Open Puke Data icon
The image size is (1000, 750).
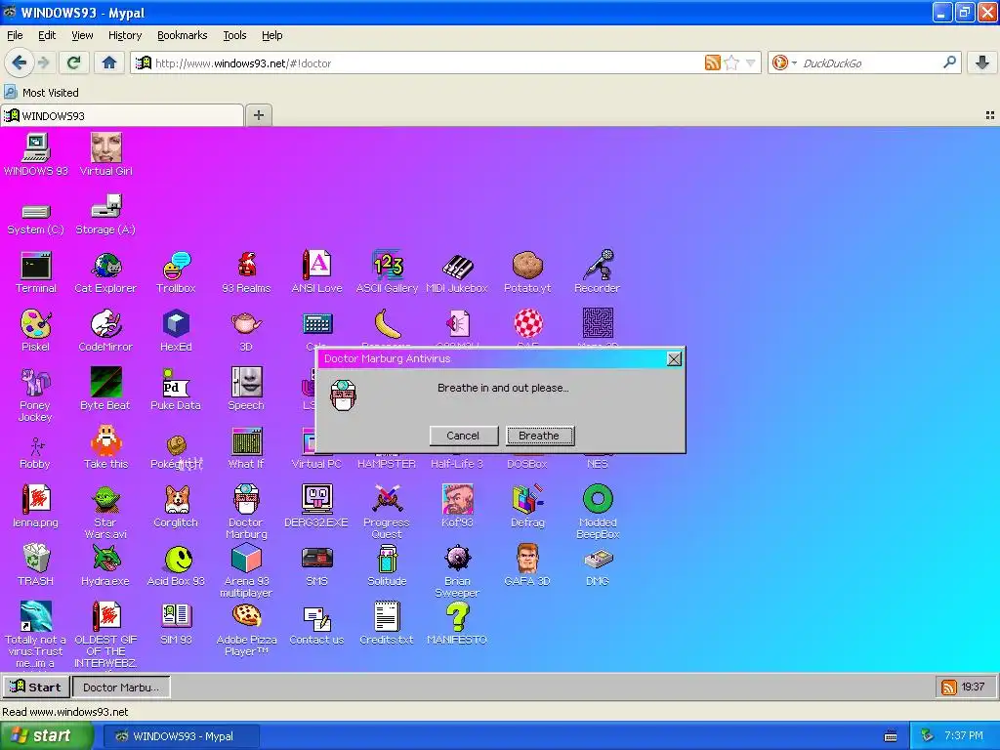click(x=176, y=389)
